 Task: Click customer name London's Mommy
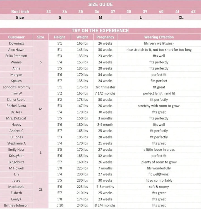[x=16, y=87]
